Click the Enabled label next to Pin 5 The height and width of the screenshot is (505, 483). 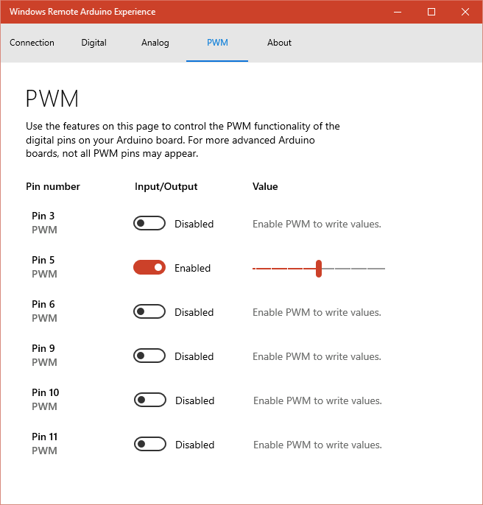[192, 269]
